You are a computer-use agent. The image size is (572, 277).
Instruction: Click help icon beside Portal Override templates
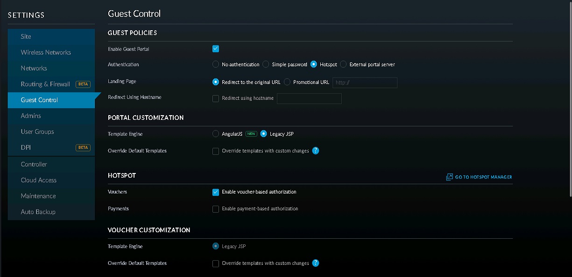click(316, 151)
